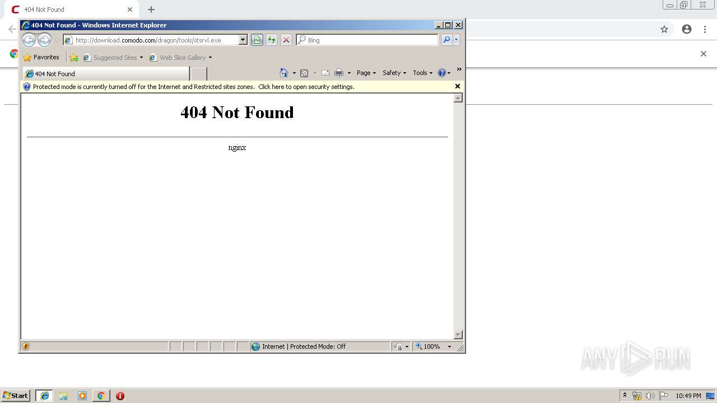Bookmark the page with Chrome star icon

(664, 29)
